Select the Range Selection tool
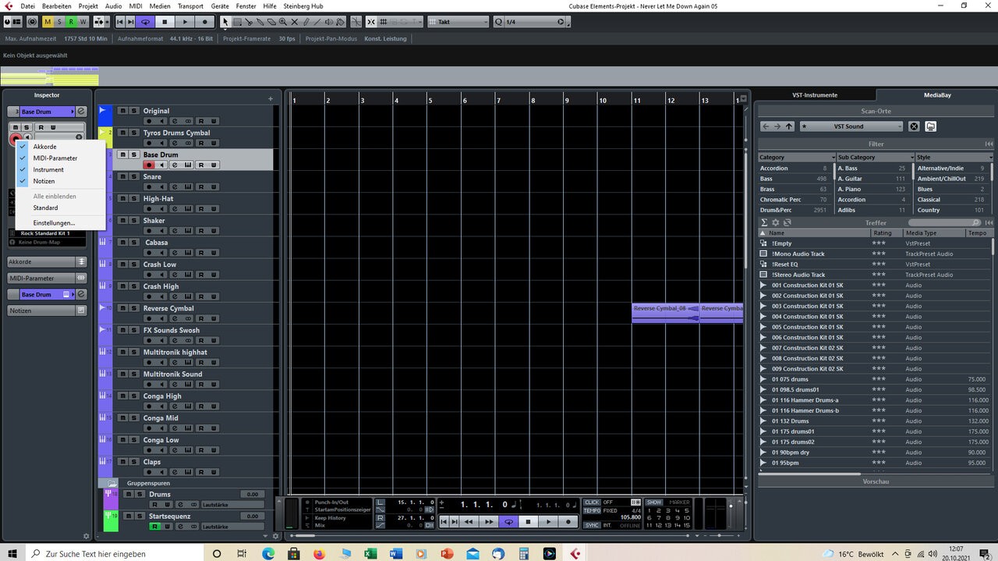This screenshot has width=998, height=561. pyautogui.click(x=237, y=22)
